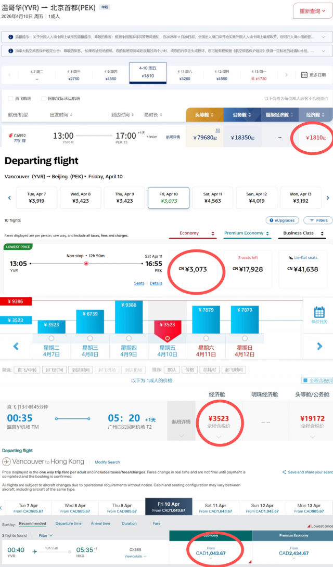Screen dimensions: 333x567
Task: Open the Filters control
Action: click(x=318, y=220)
